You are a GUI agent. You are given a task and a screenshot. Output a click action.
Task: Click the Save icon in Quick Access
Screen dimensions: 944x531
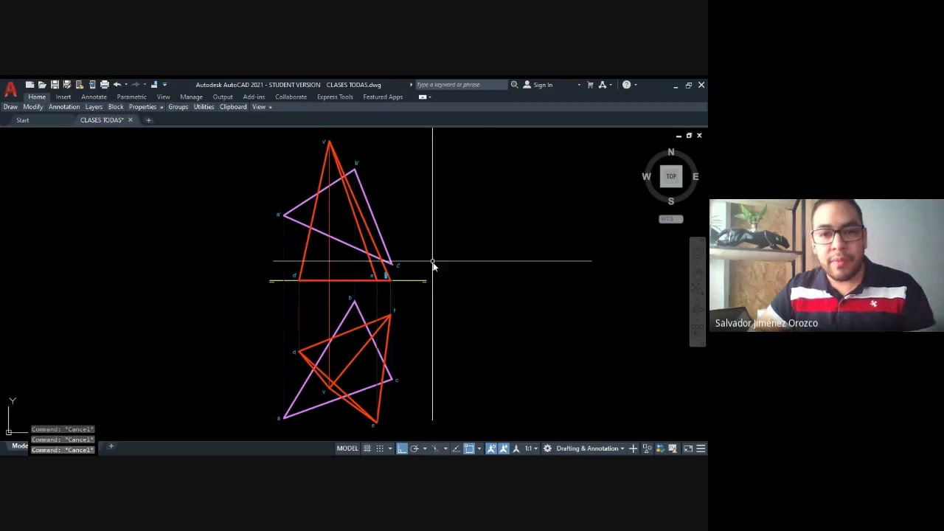click(55, 85)
